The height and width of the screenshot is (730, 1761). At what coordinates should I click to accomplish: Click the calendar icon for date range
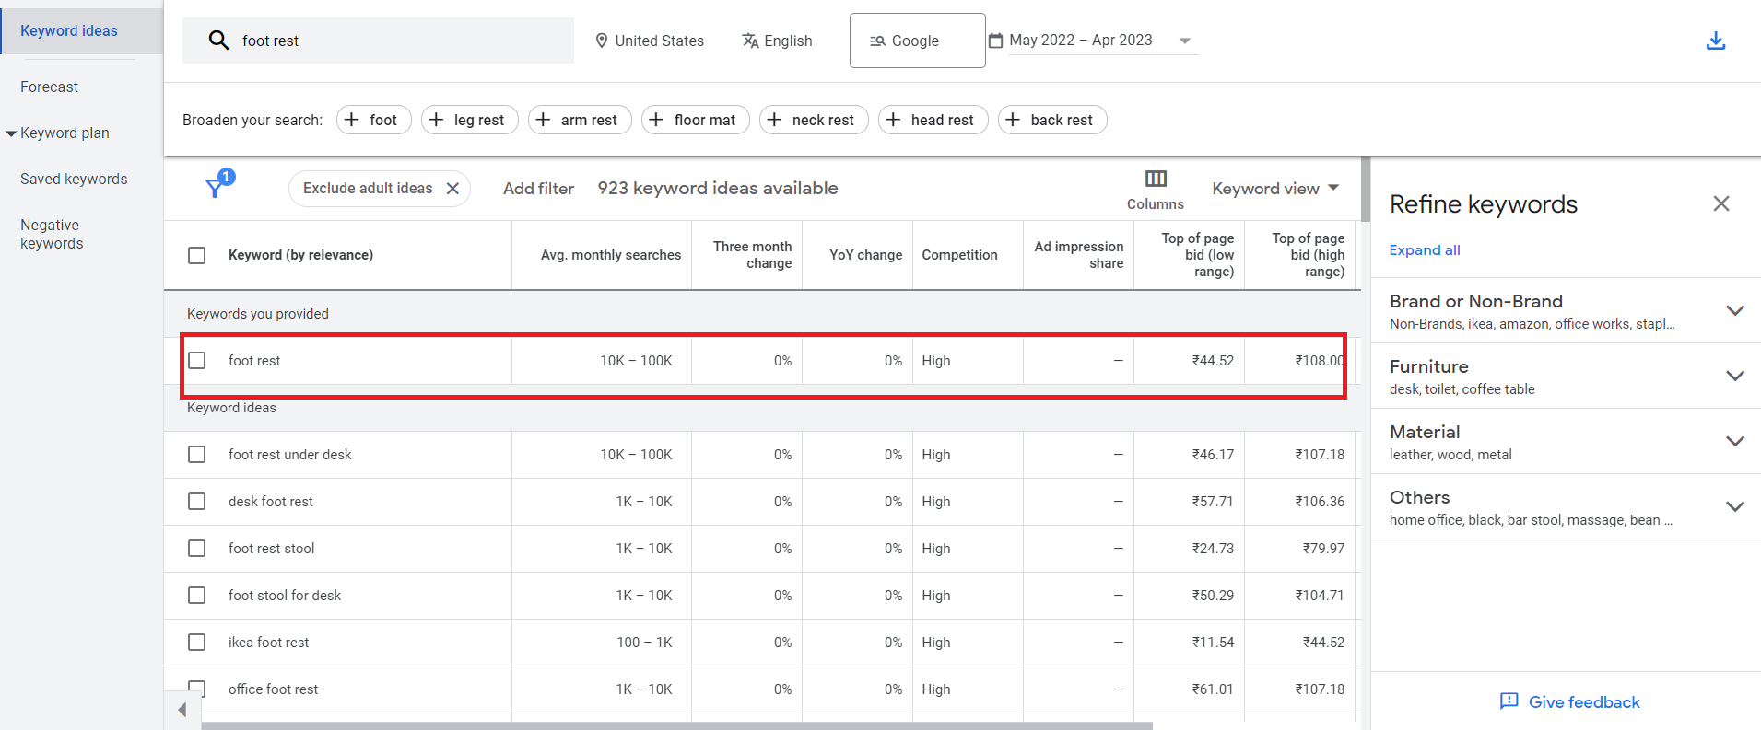point(995,41)
